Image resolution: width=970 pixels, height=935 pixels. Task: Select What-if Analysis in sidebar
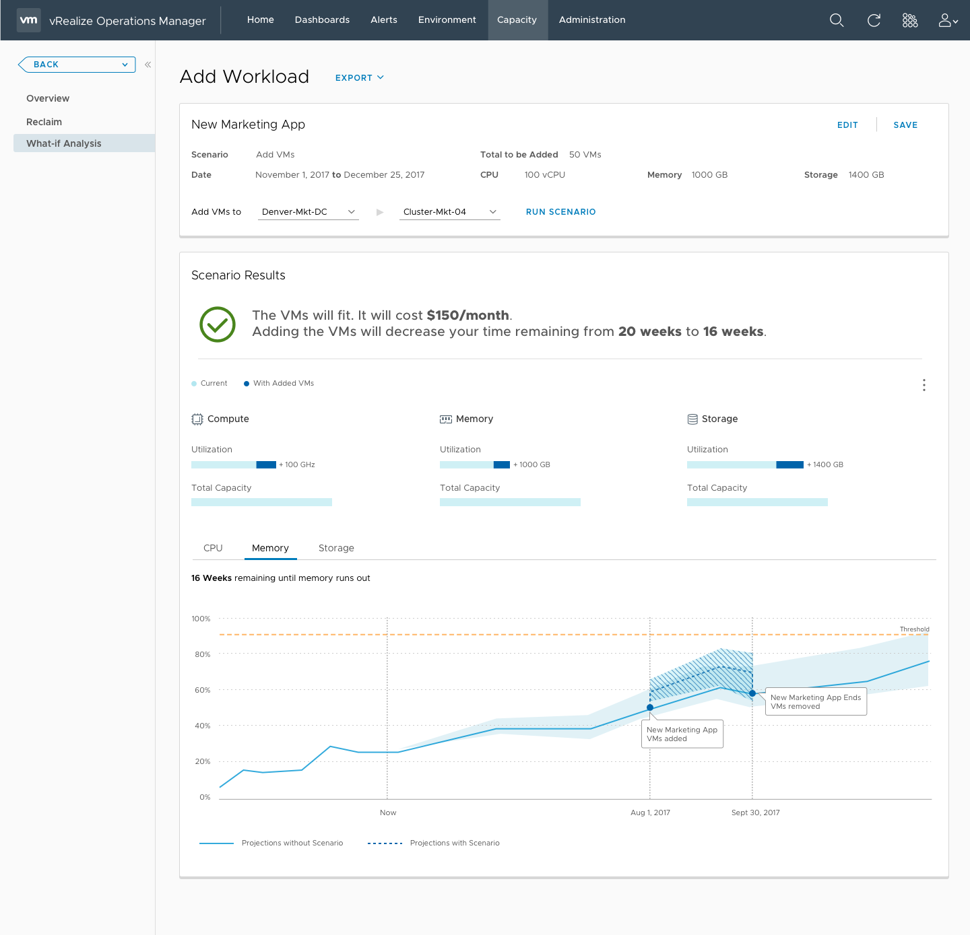point(84,143)
